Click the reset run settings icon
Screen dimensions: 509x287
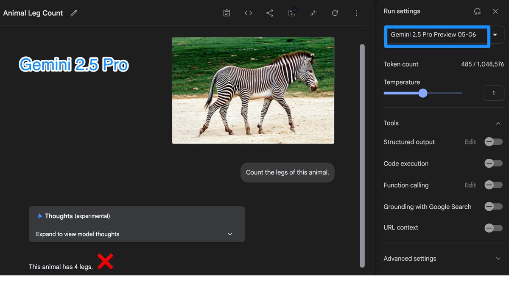click(478, 11)
